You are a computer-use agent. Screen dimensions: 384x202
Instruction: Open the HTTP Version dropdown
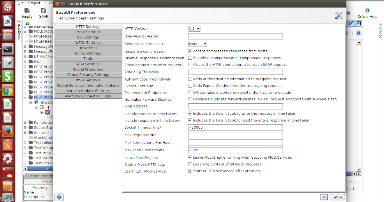pos(194,29)
